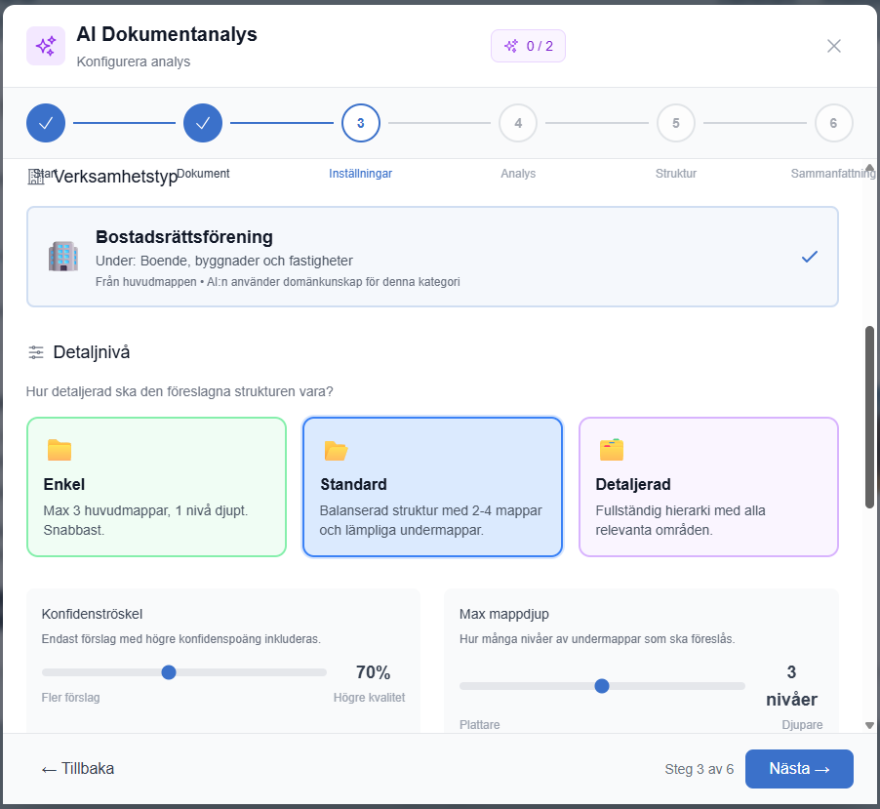Go to completed step 2 Dokument
Image resolution: width=880 pixels, height=809 pixels.
(203, 123)
